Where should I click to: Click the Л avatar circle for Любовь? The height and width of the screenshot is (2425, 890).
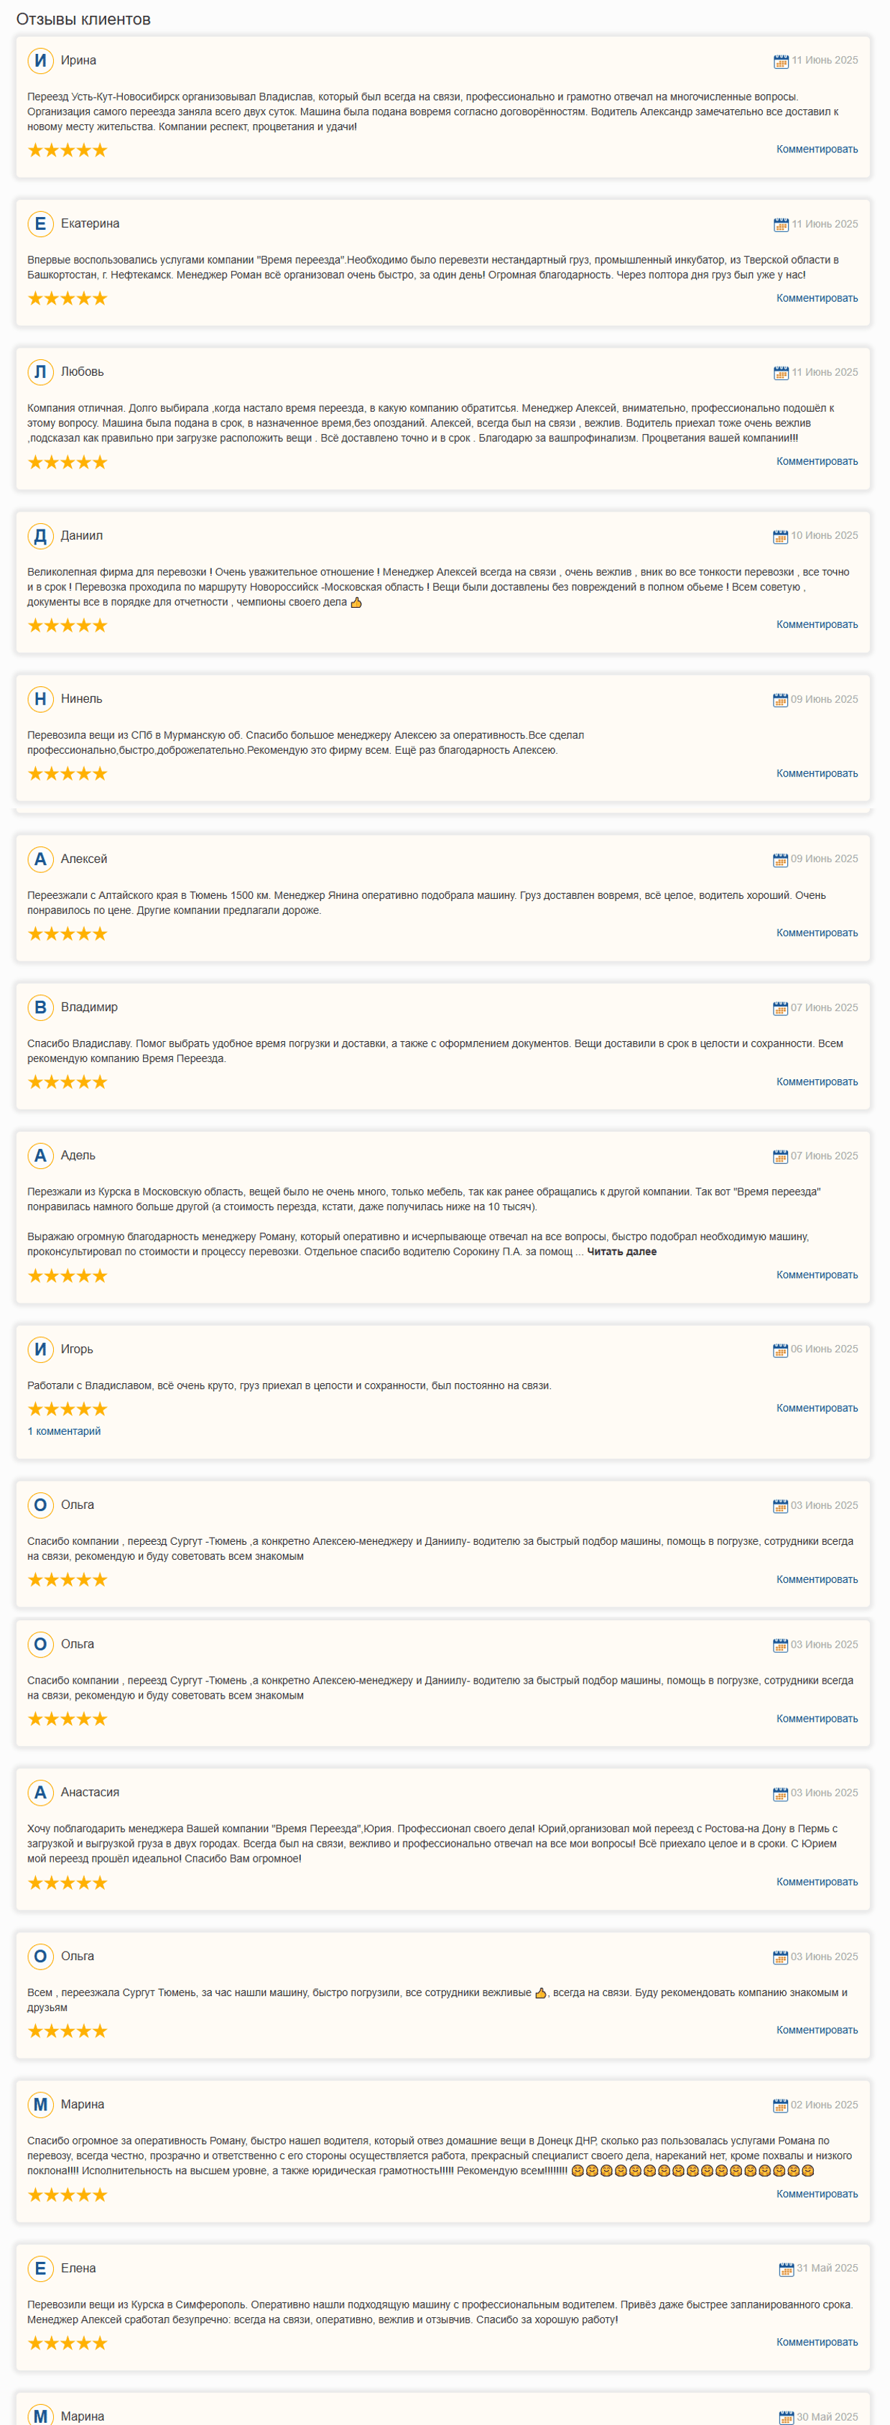click(x=40, y=373)
